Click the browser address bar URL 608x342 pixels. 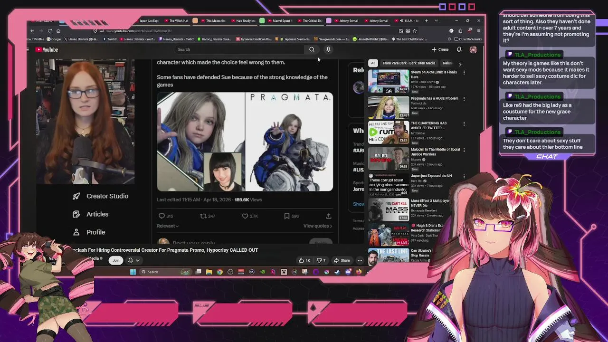[138, 31]
